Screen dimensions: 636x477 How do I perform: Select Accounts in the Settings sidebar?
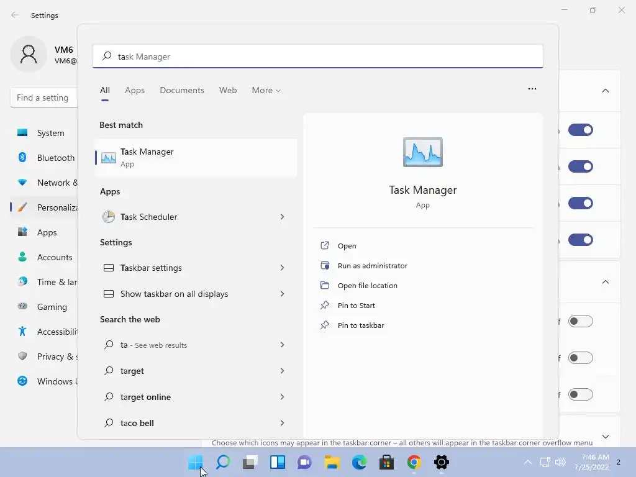tap(45, 257)
